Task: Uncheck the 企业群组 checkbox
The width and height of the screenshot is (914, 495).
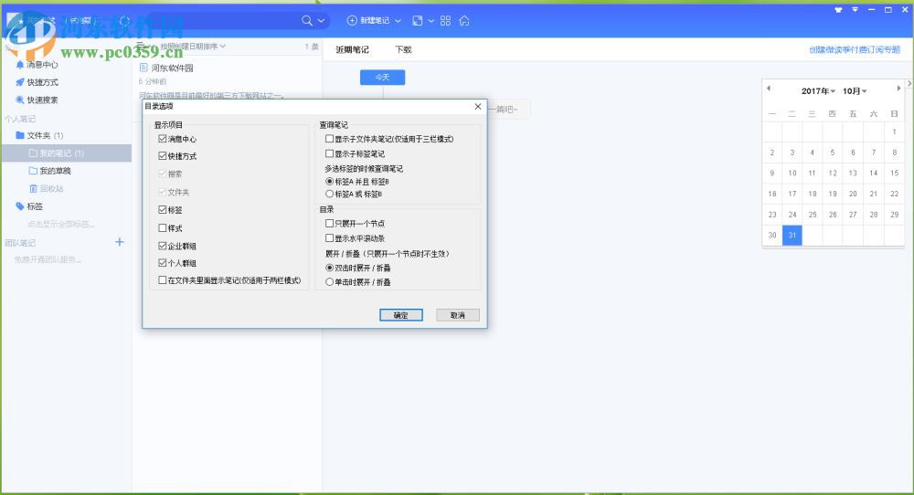Action: pyautogui.click(x=163, y=246)
